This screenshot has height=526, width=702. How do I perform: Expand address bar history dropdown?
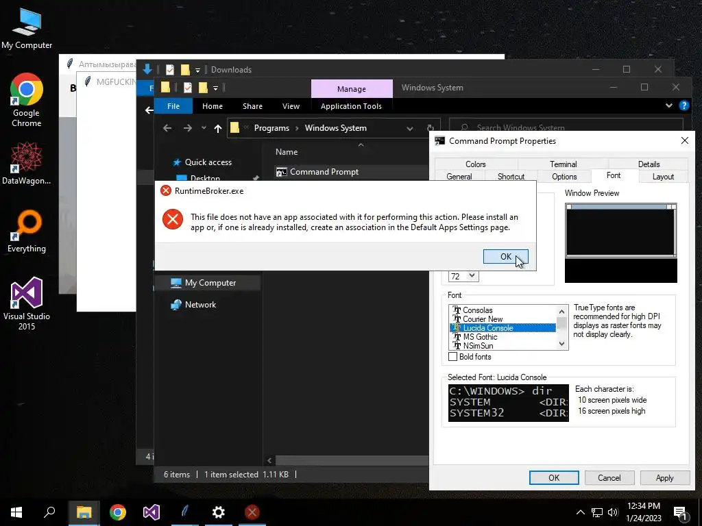[x=410, y=129]
